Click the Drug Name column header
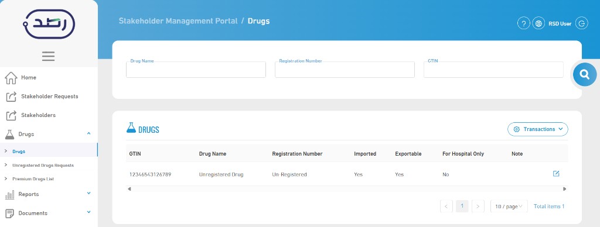Viewport: 600px width, 227px height. [212, 154]
